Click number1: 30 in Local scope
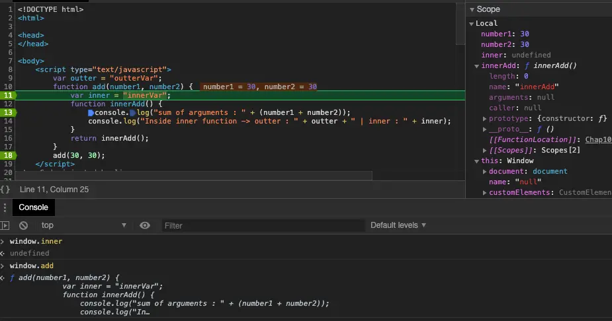This screenshot has height=321, width=612. coord(505,34)
